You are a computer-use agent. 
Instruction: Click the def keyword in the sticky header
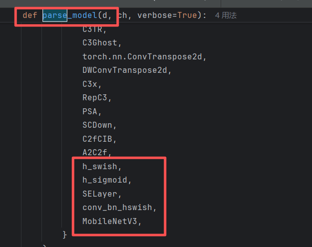[x=30, y=15]
